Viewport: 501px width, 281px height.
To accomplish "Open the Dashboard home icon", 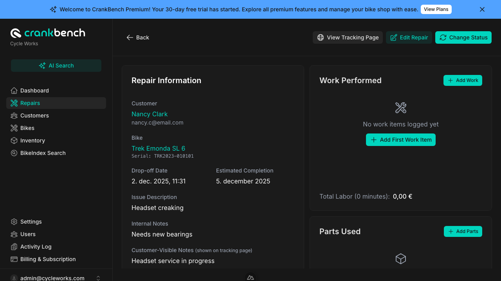I will (14, 91).
